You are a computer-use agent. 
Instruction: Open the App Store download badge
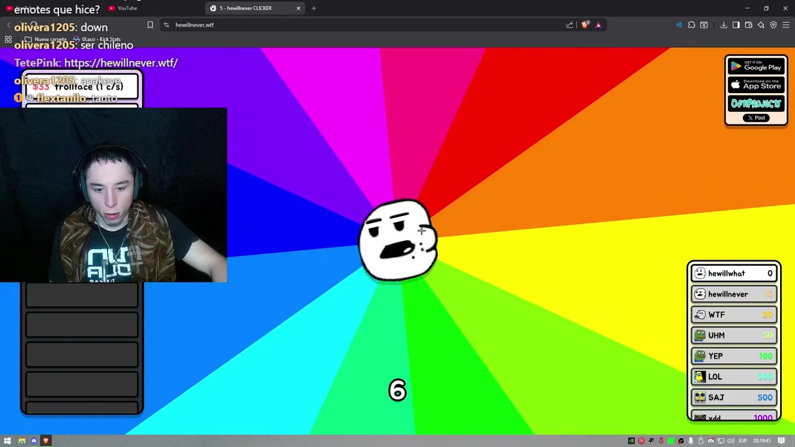[x=756, y=85]
